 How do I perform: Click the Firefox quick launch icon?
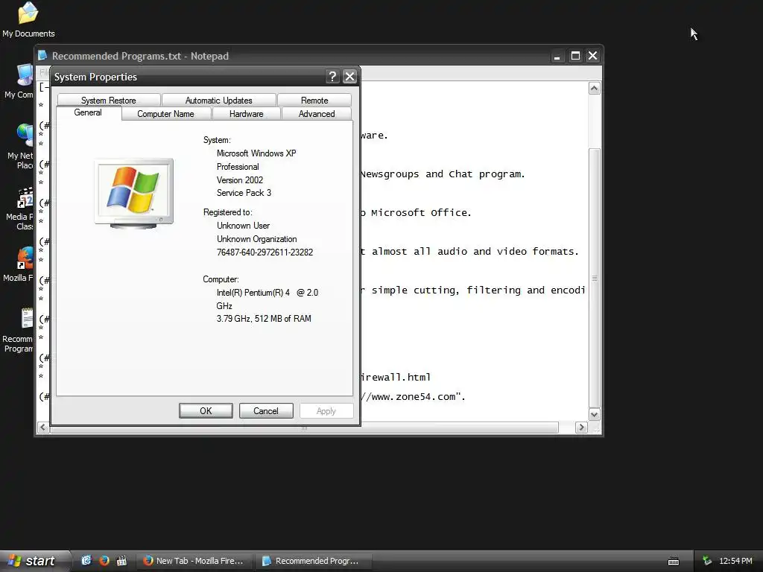pyautogui.click(x=104, y=560)
